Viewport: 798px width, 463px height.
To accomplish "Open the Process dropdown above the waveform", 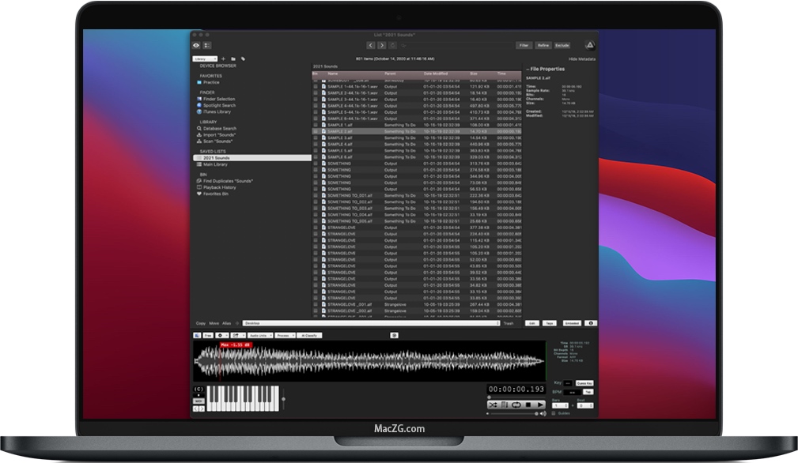I will coord(285,335).
